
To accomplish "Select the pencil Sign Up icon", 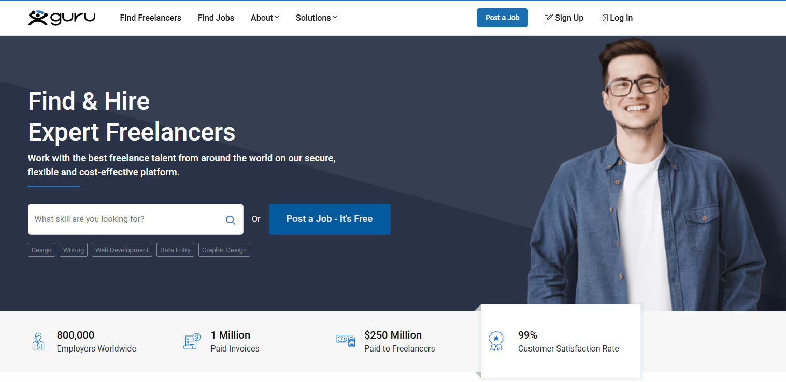I will pos(548,18).
